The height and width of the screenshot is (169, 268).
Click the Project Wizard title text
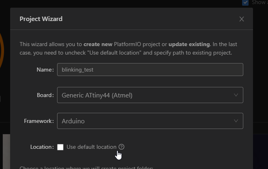(x=41, y=19)
